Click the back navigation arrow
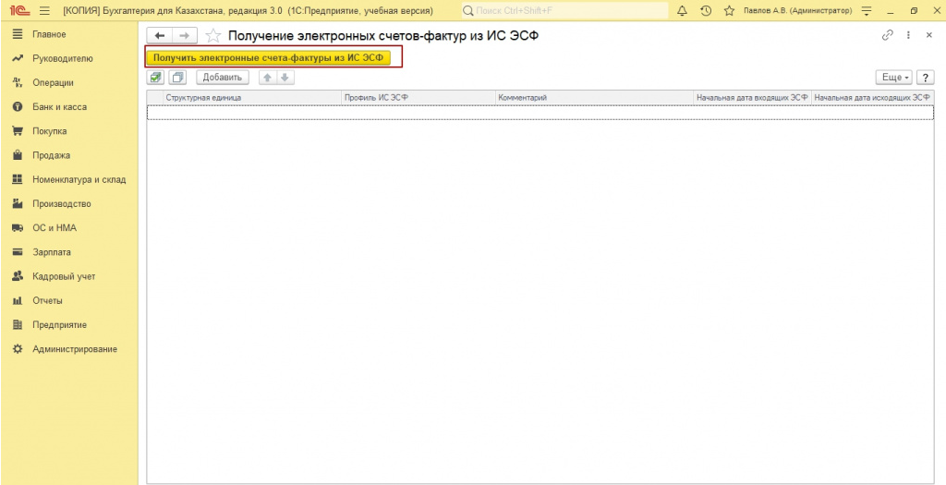This screenshot has height=485, width=946. click(x=160, y=35)
